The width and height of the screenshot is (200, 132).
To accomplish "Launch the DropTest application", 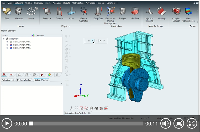I will pyautogui.click(x=98, y=13).
